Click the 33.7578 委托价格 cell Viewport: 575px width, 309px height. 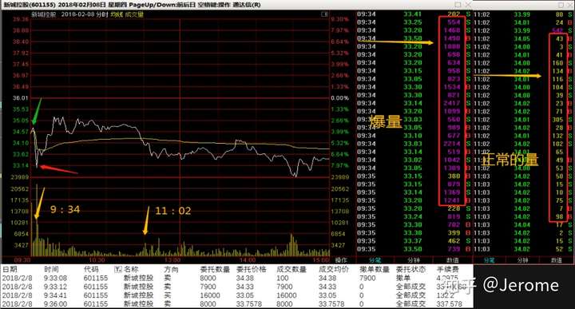tap(249, 304)
